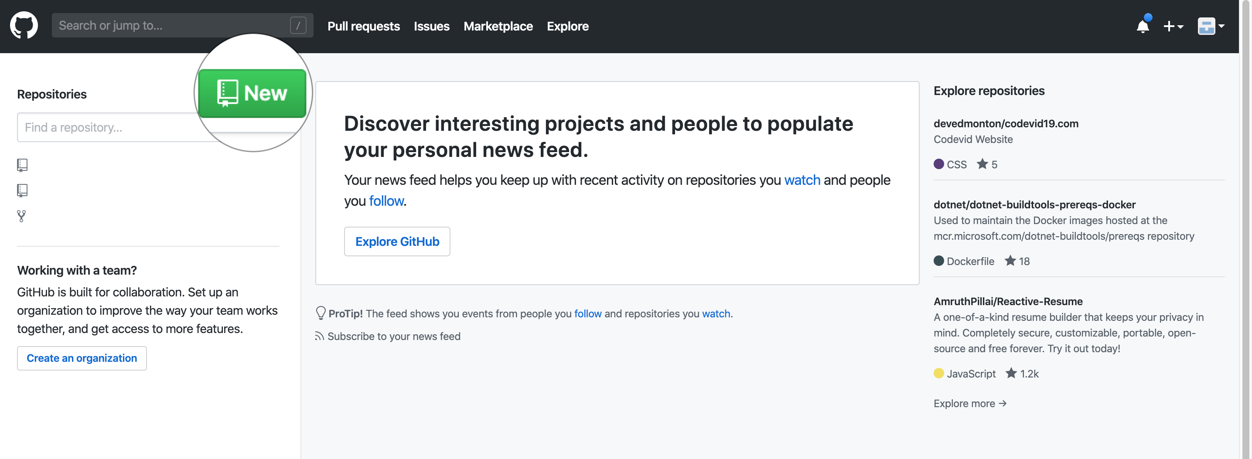Star count 5 for codevid19.com

(x=986, y=164)
